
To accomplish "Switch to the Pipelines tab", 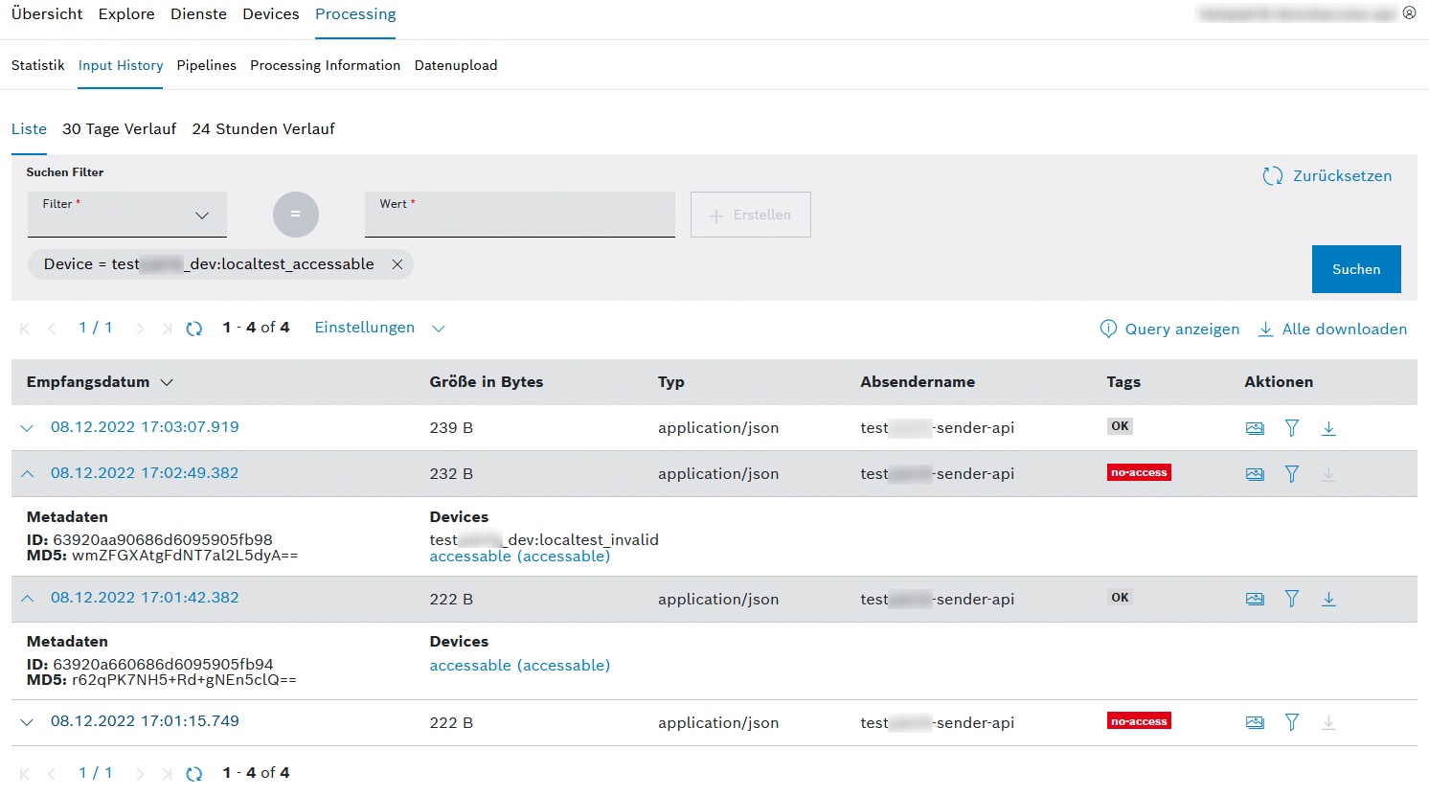I will 206,65.
